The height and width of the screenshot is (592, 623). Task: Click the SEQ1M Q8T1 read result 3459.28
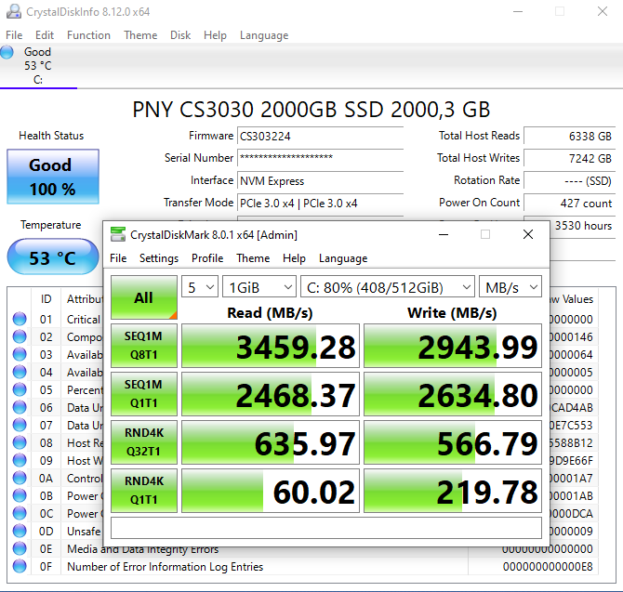271,346
